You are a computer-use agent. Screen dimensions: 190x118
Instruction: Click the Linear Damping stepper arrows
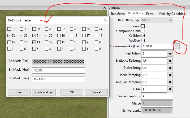pyautogui.click(x=170, y=75)
